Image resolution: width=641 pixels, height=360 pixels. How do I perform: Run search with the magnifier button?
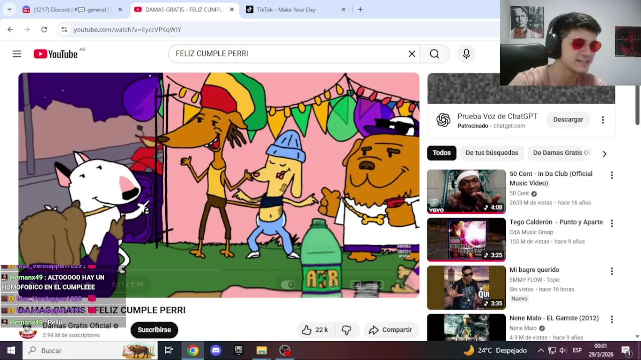click(434, 54)
